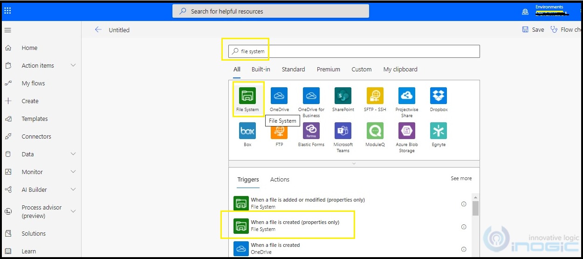Toggle the hamburger navigation menu
583x259 pixels.
[x=7, y=30]
